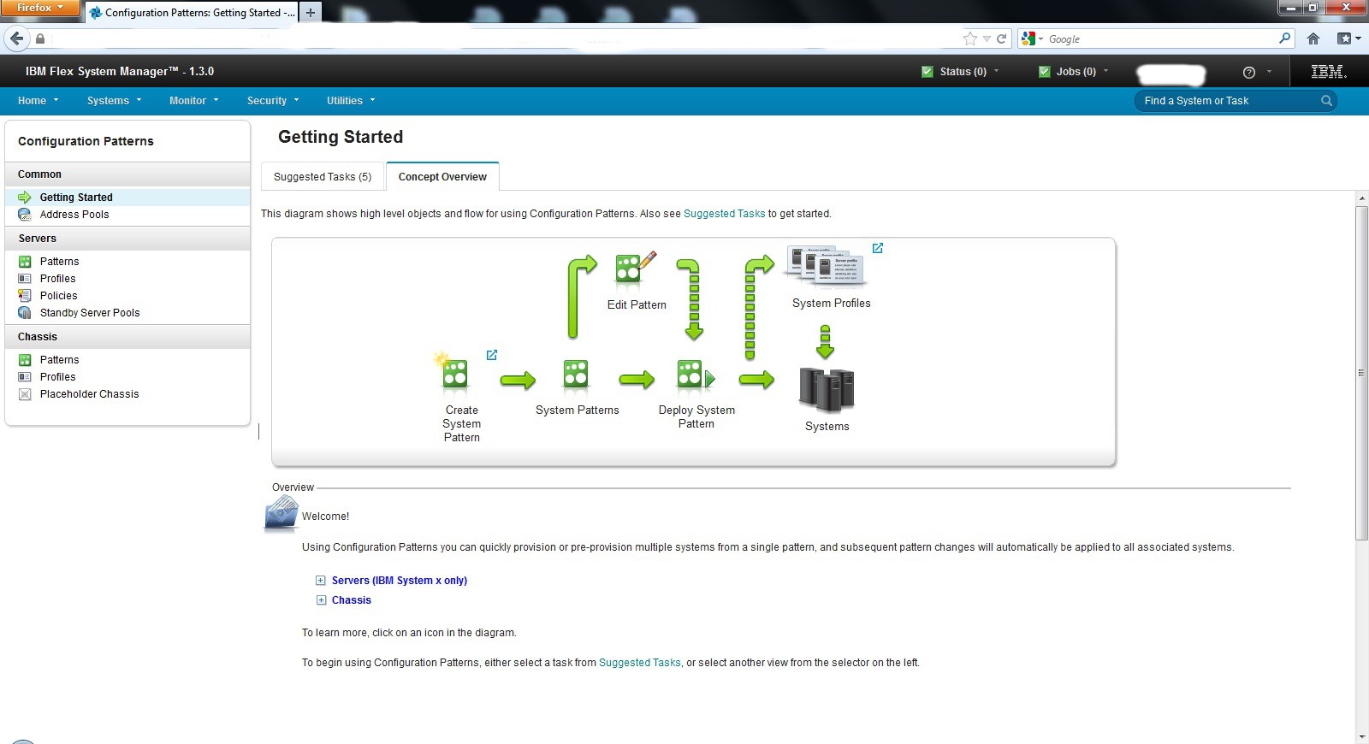
Task: Click the browser home icon
Action: [1313, 38]
